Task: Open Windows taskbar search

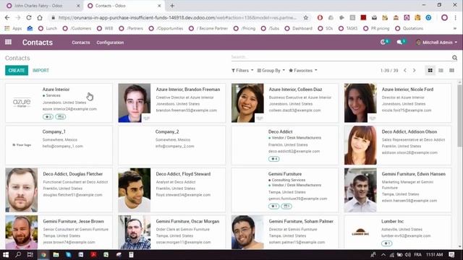Action: click(18, 255)
